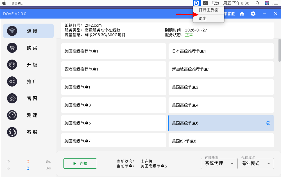Select the 日本高级推荐节点1 node

(x=221, y=51)
